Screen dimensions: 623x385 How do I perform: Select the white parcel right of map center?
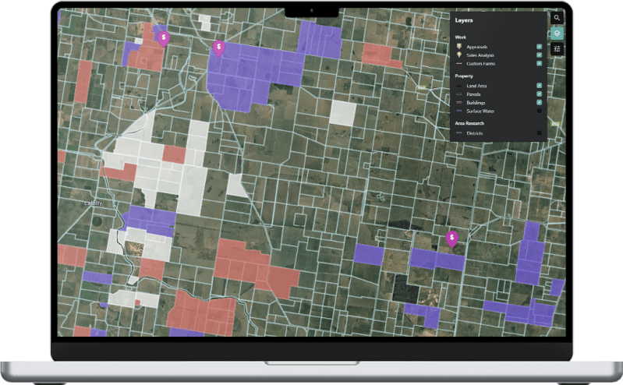[x=342, y=113]
